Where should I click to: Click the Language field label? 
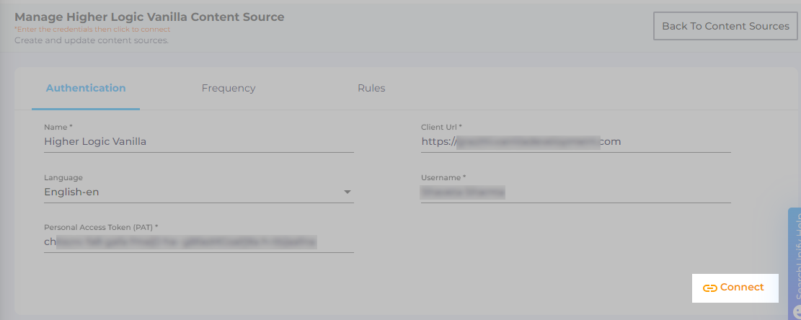point(63,177)
